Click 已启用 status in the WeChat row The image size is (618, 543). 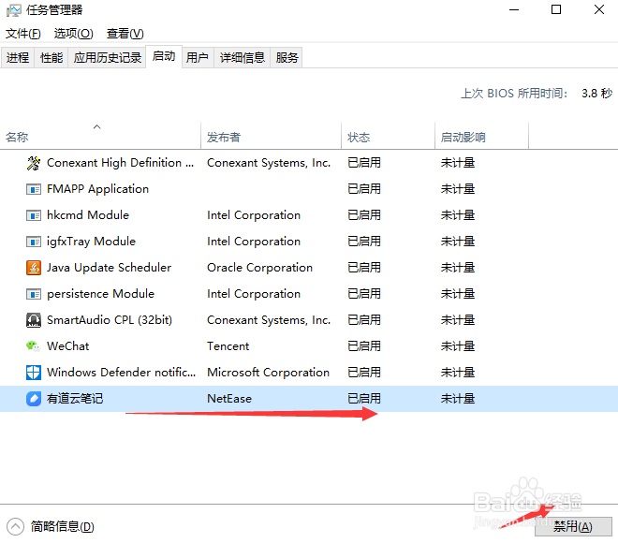(364, 346)
